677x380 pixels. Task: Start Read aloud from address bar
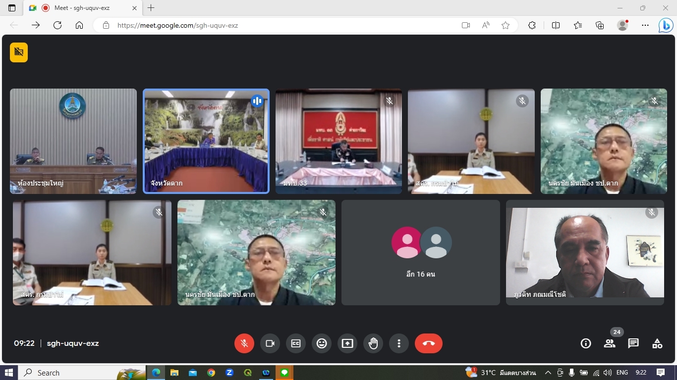[x=486, y=25]
